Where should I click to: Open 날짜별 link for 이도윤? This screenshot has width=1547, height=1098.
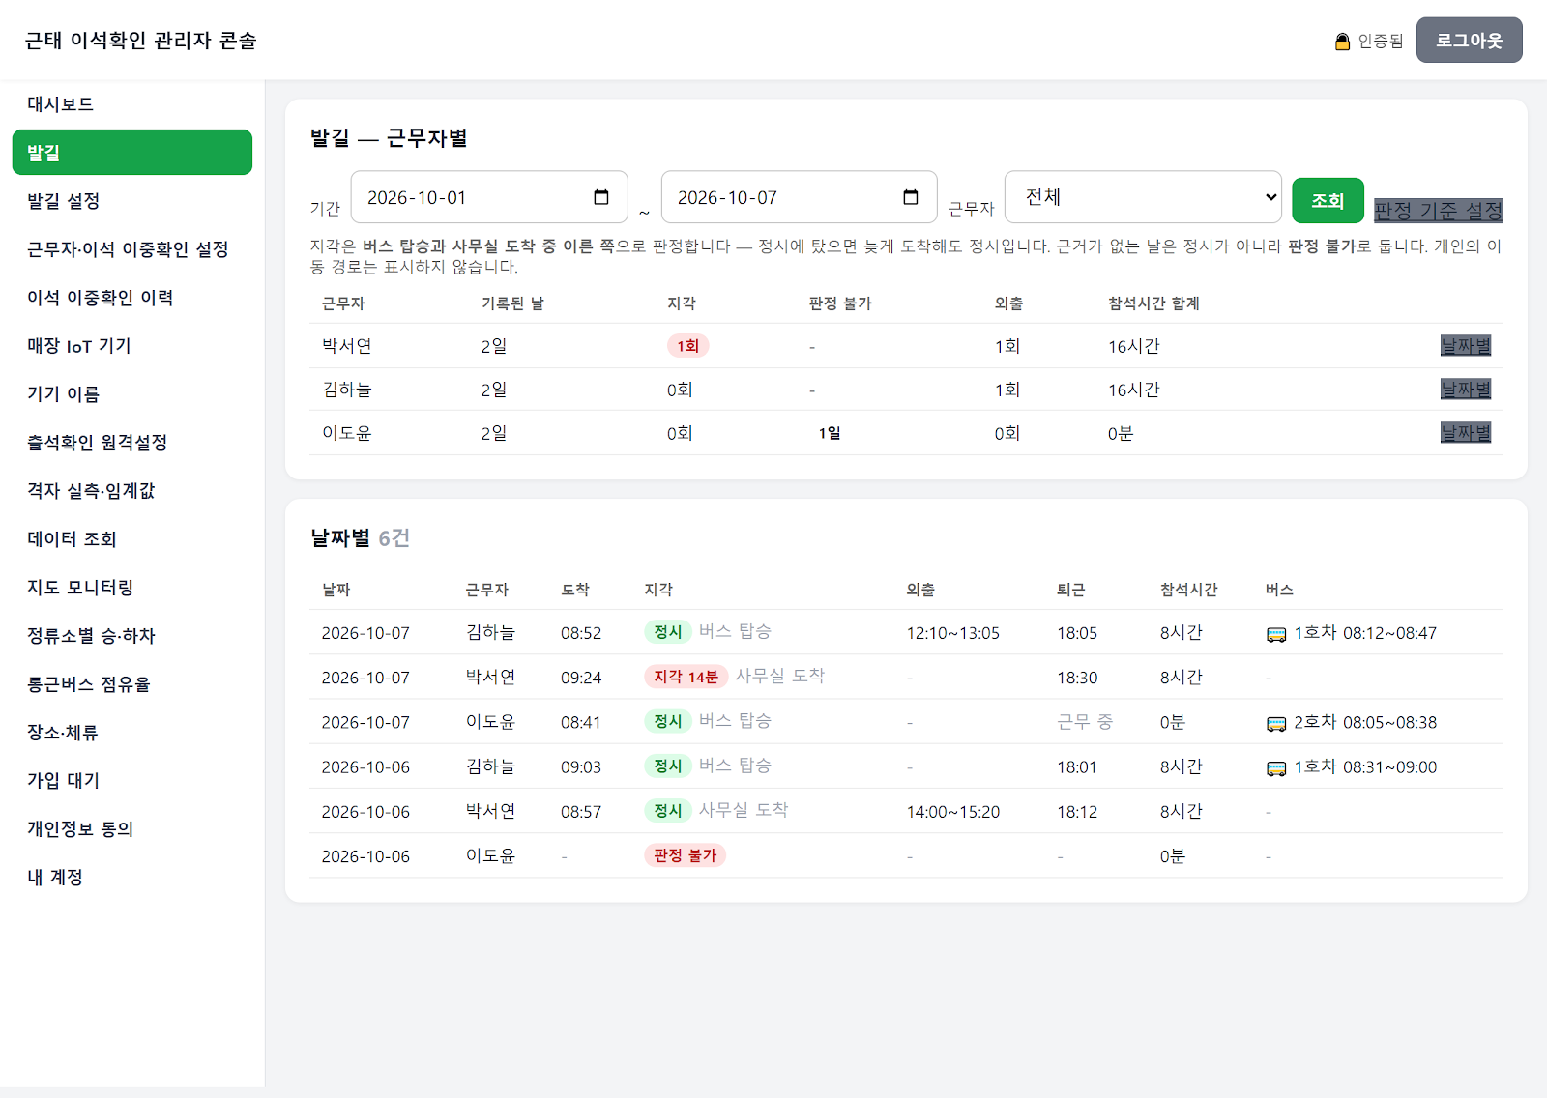tap(1466, 433)
